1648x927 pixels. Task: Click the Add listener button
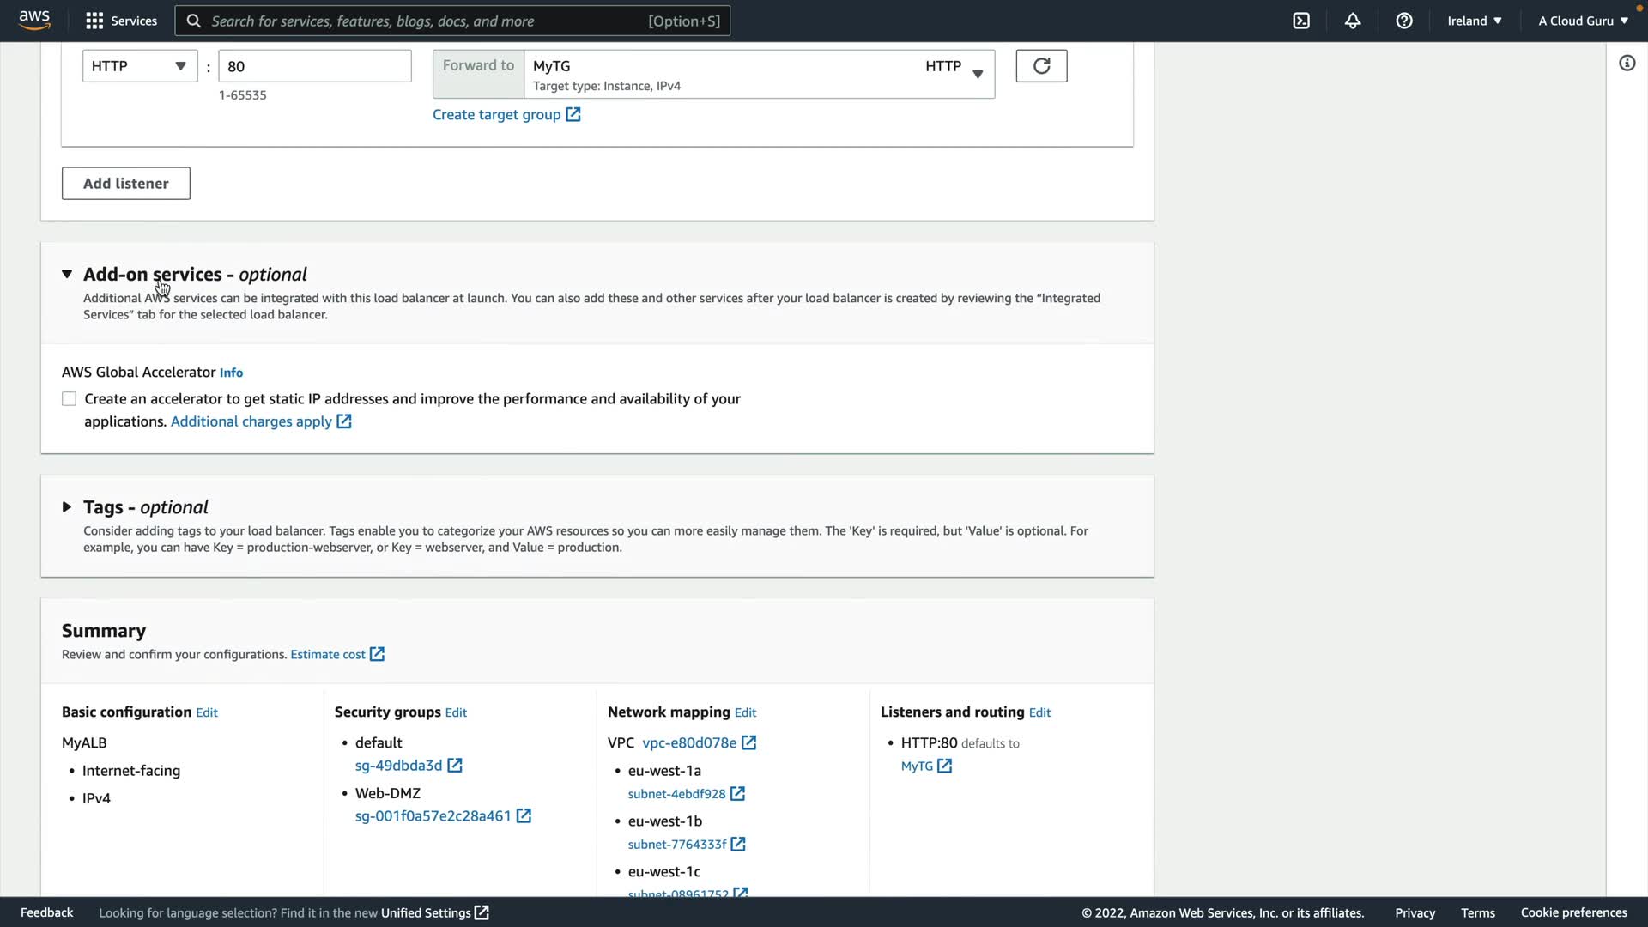tap(125, 184)
